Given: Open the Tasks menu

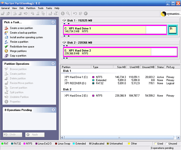Looking at the screenshot, I should pos(49,8).
